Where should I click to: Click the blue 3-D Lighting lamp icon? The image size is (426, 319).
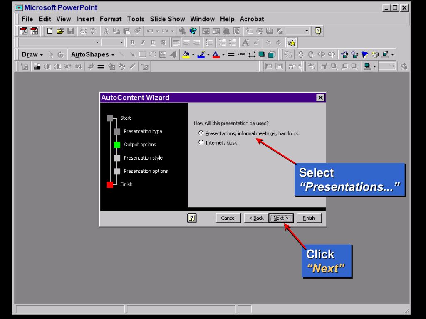[365, 54]
